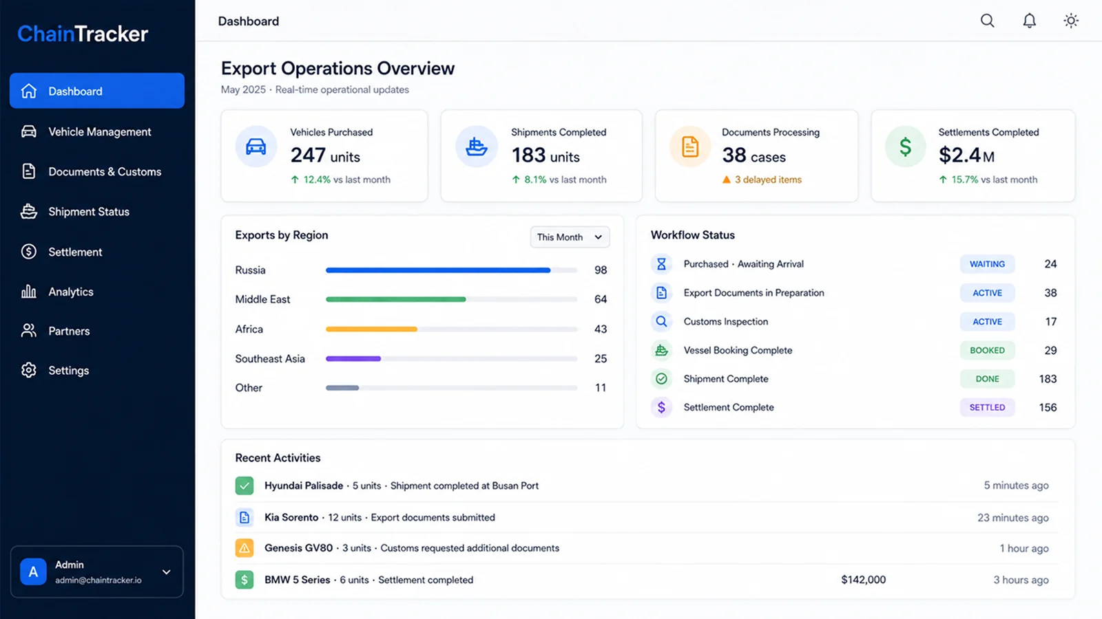
Task: Go to Dashboard in the sidebar
Action: (x=97, y=91)
